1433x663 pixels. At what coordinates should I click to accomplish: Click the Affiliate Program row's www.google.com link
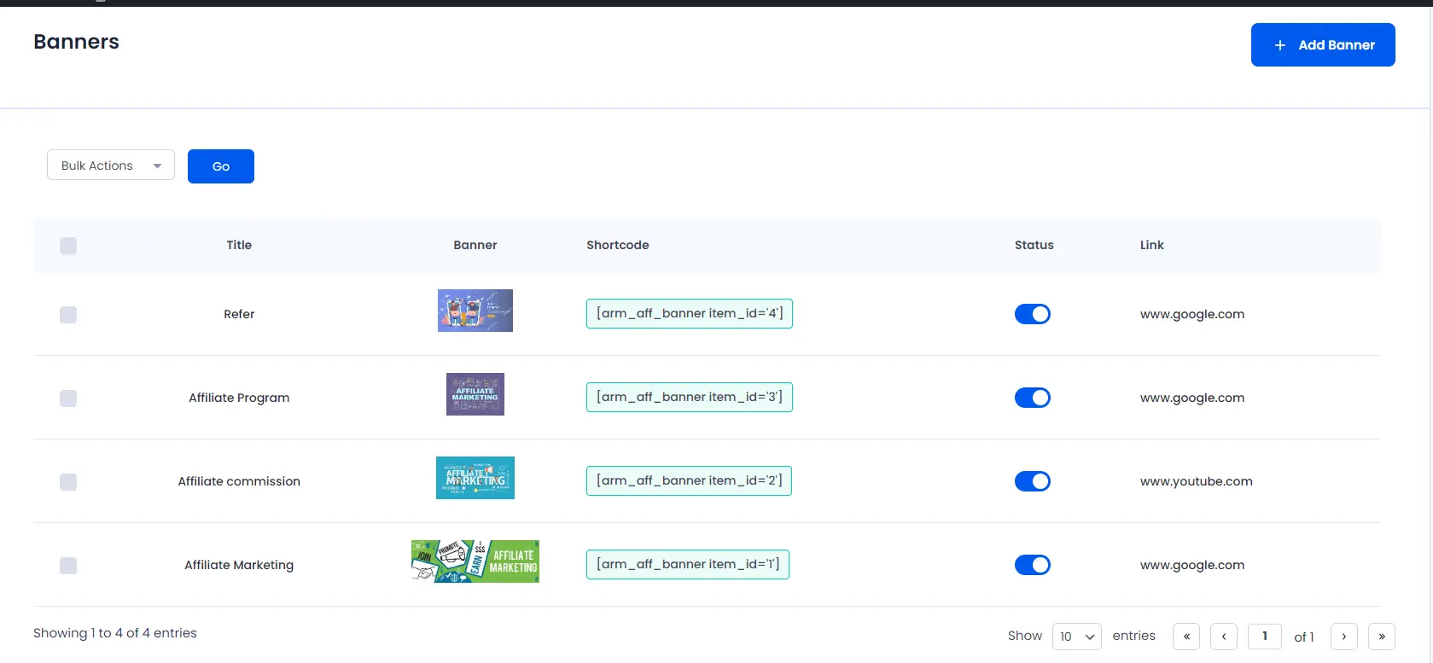click(x=1192, y=398)
